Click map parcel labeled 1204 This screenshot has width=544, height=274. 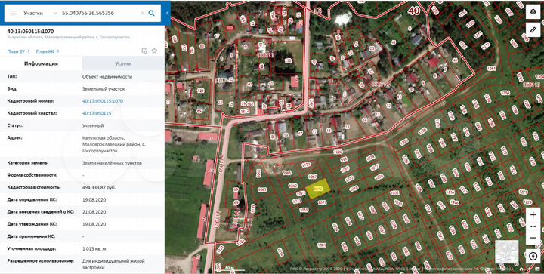pos(505,93)
